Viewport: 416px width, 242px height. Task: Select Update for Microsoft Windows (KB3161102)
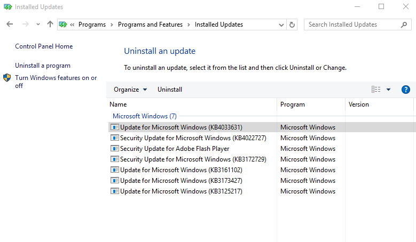181,170
